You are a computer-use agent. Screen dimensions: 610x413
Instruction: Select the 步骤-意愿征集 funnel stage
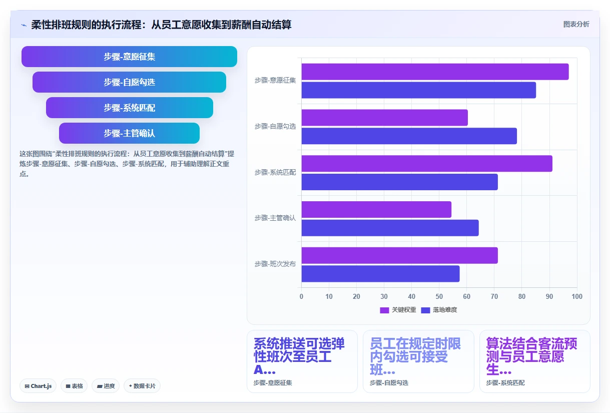point(129,57)
